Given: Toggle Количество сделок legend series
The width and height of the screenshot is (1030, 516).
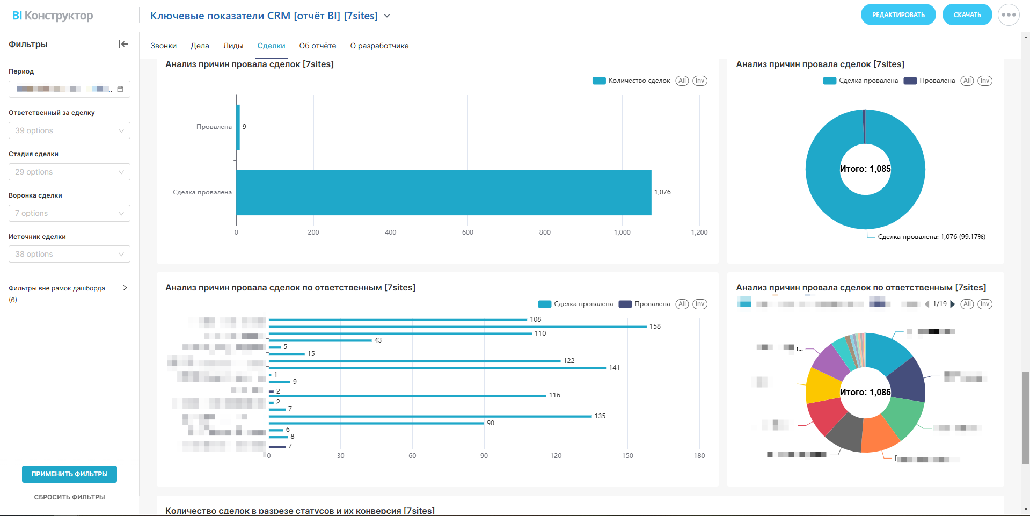Looking at the screenshot, I should point(632,81).
